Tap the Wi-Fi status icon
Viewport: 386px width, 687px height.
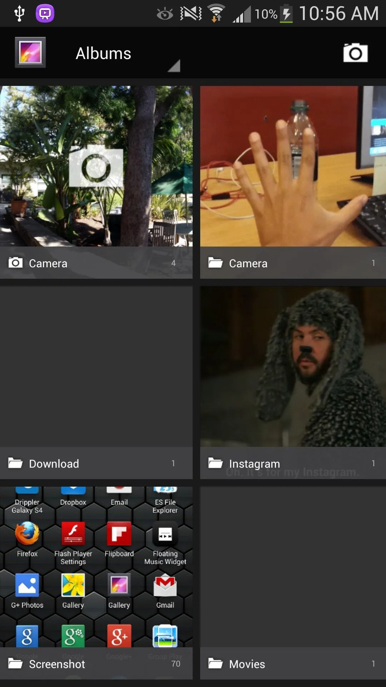(x=216, y=13)
